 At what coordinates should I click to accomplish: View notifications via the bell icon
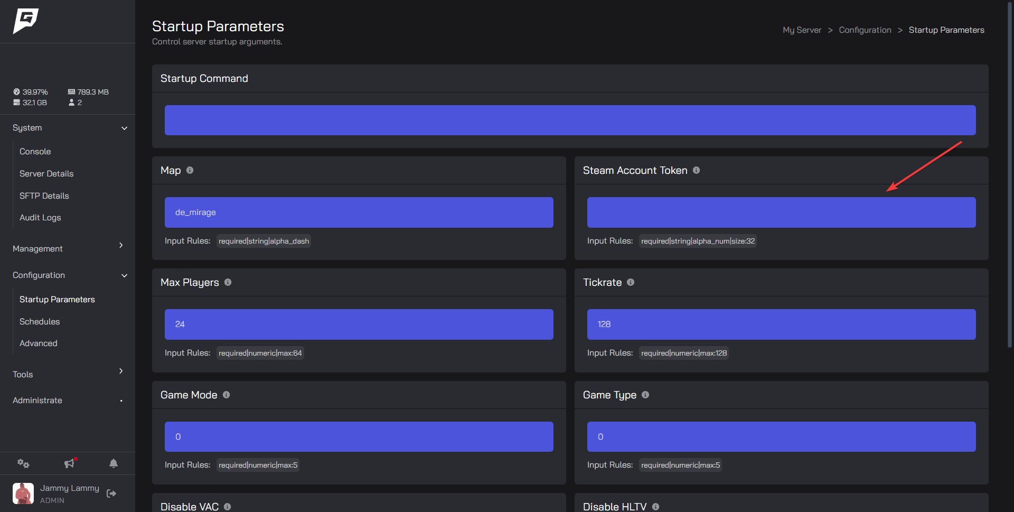[114, 463]
